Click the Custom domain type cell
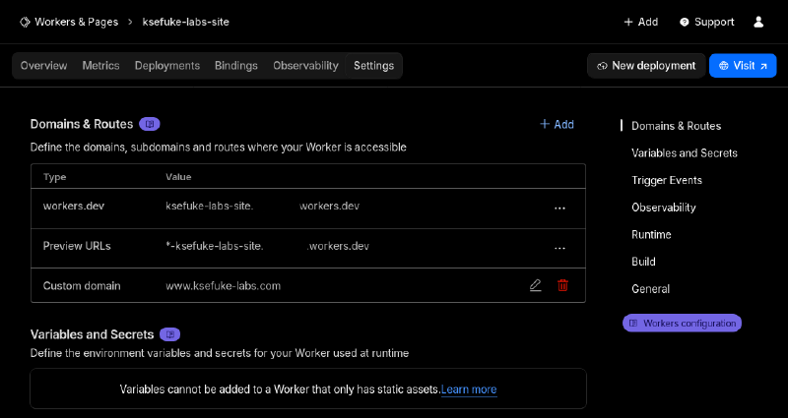The height and width of the screenshot is (418, 788). coord(82,286)
